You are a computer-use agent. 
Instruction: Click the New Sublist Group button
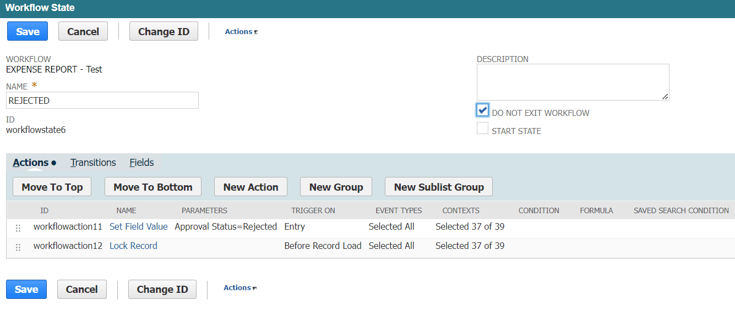(x=439, y=187)
